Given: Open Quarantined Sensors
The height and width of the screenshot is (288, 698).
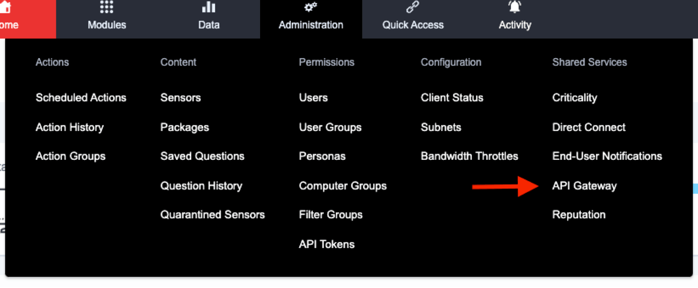Looking at the screenshot, I should [213, 215].
